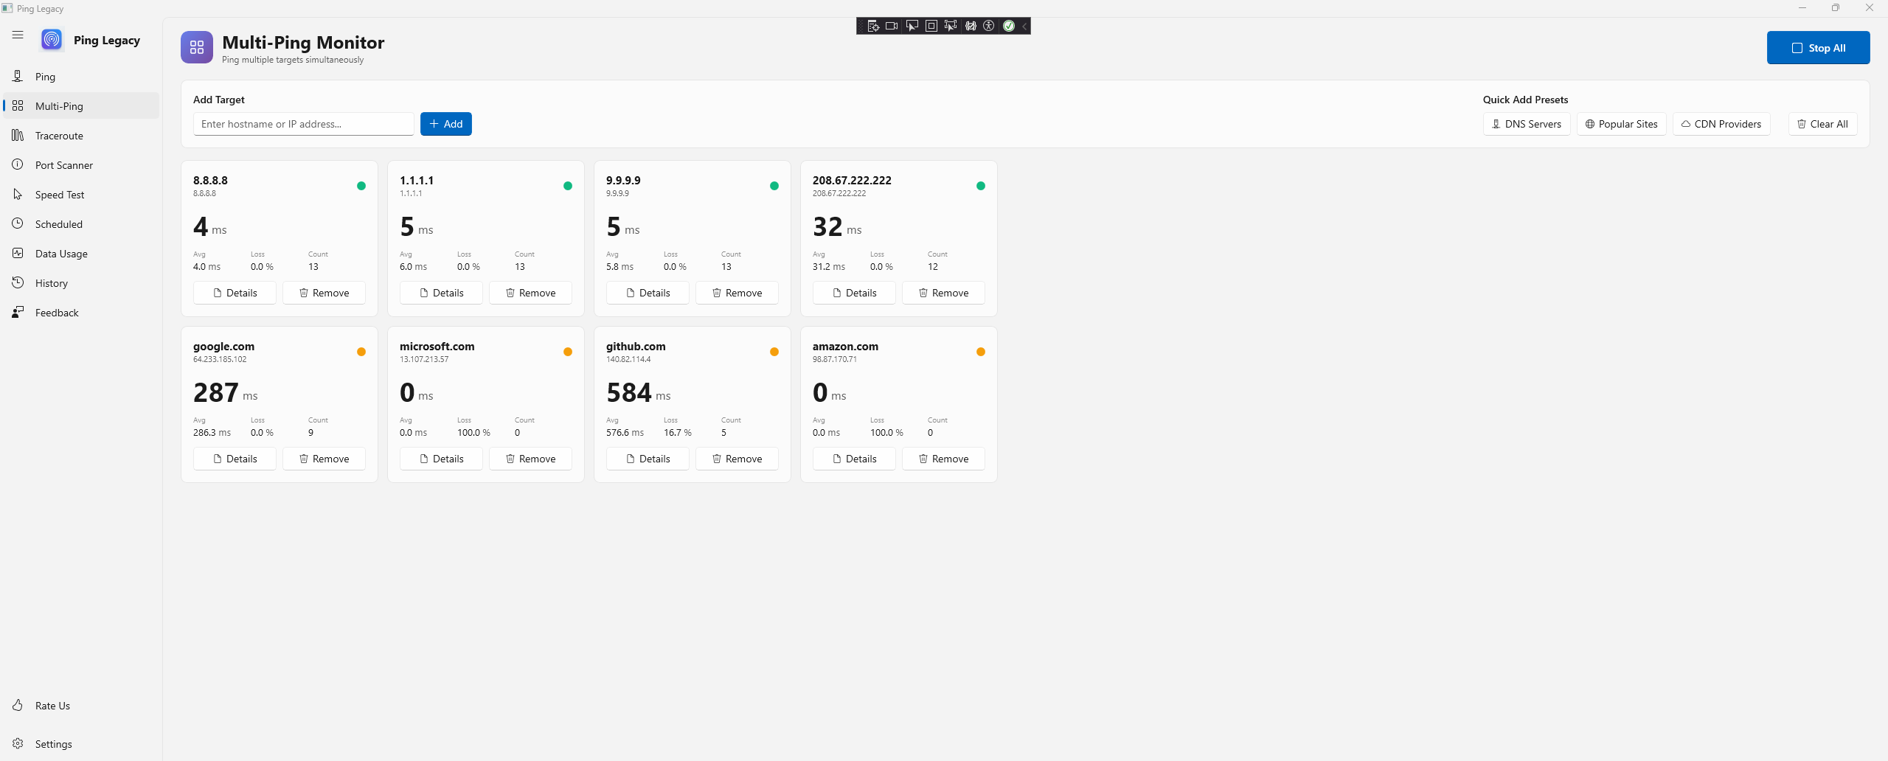The width and height of the screenshot is (1888, 761).
Task: Add the Popular Sites preset
Action: point(1621,124)
